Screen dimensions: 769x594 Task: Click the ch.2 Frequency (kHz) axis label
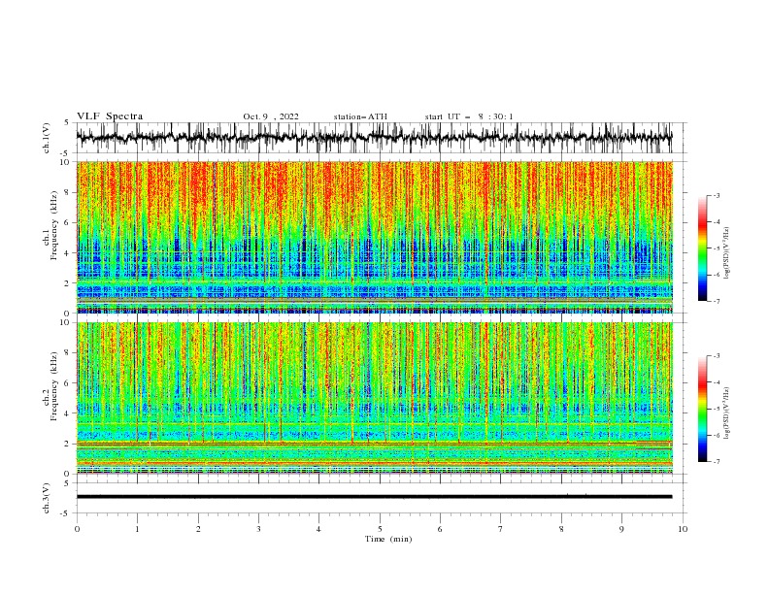click(x=50, y=386)
